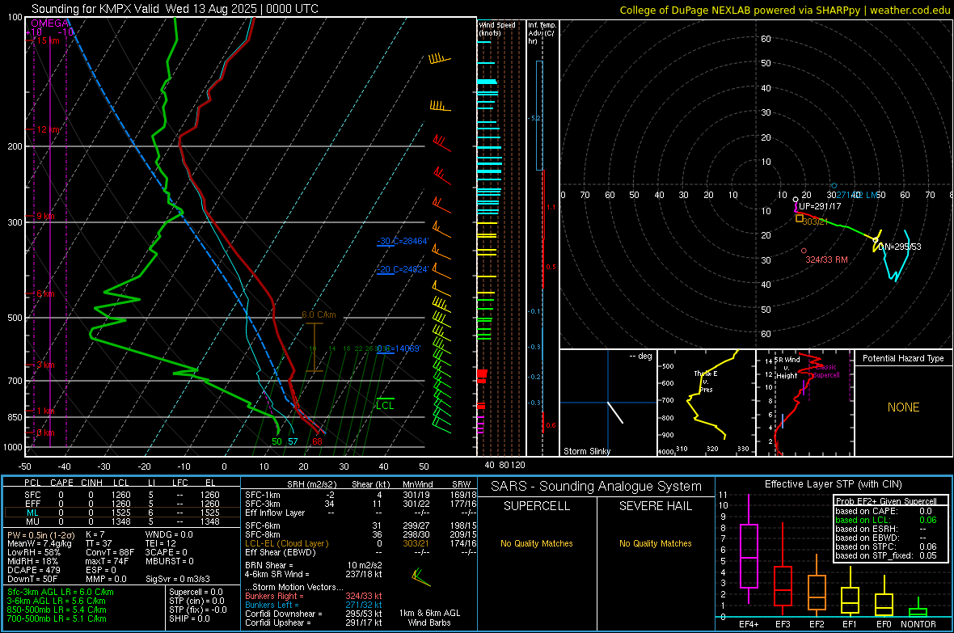Click the 'Eff Inflow Layer' row
The height and width of the screenshot is (633, 954).
pyautogui.click(x=361, y=513)
